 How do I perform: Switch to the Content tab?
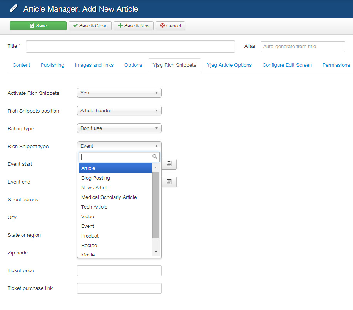(22, 65)
